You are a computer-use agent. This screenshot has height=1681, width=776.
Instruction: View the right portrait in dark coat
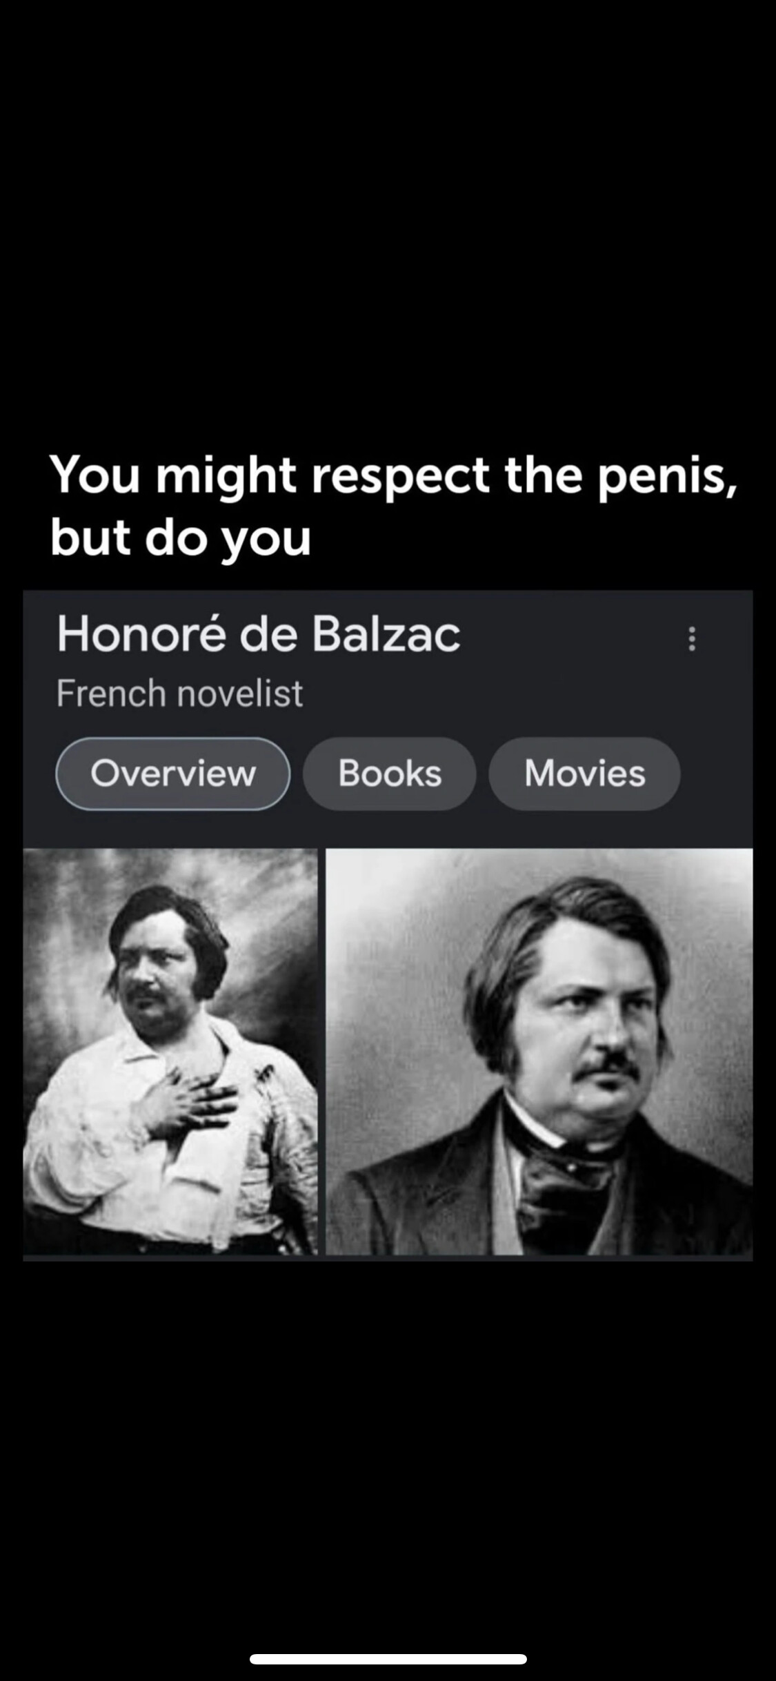(x=539, y=1051)
